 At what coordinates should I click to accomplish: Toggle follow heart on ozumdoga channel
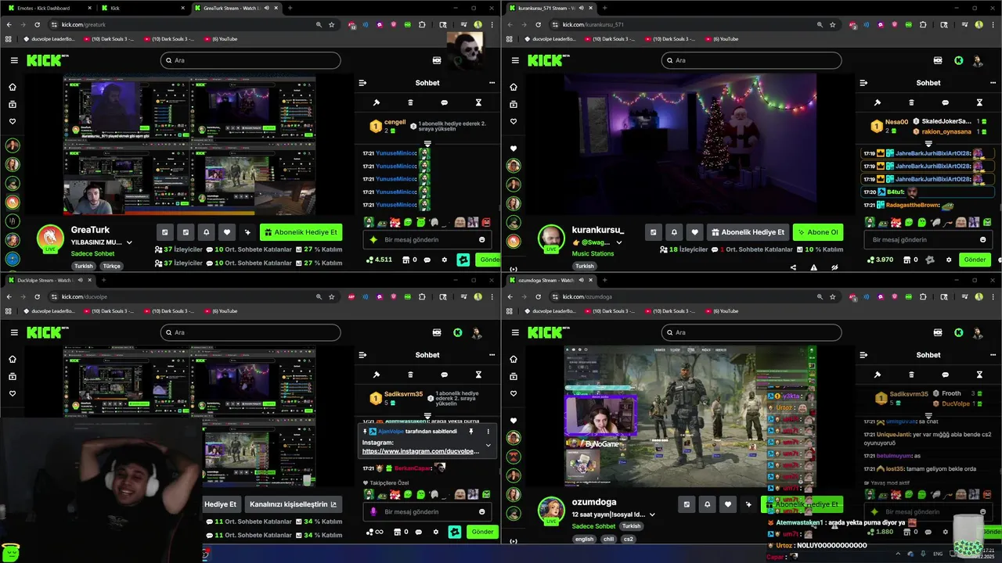[x=729, y=504]
